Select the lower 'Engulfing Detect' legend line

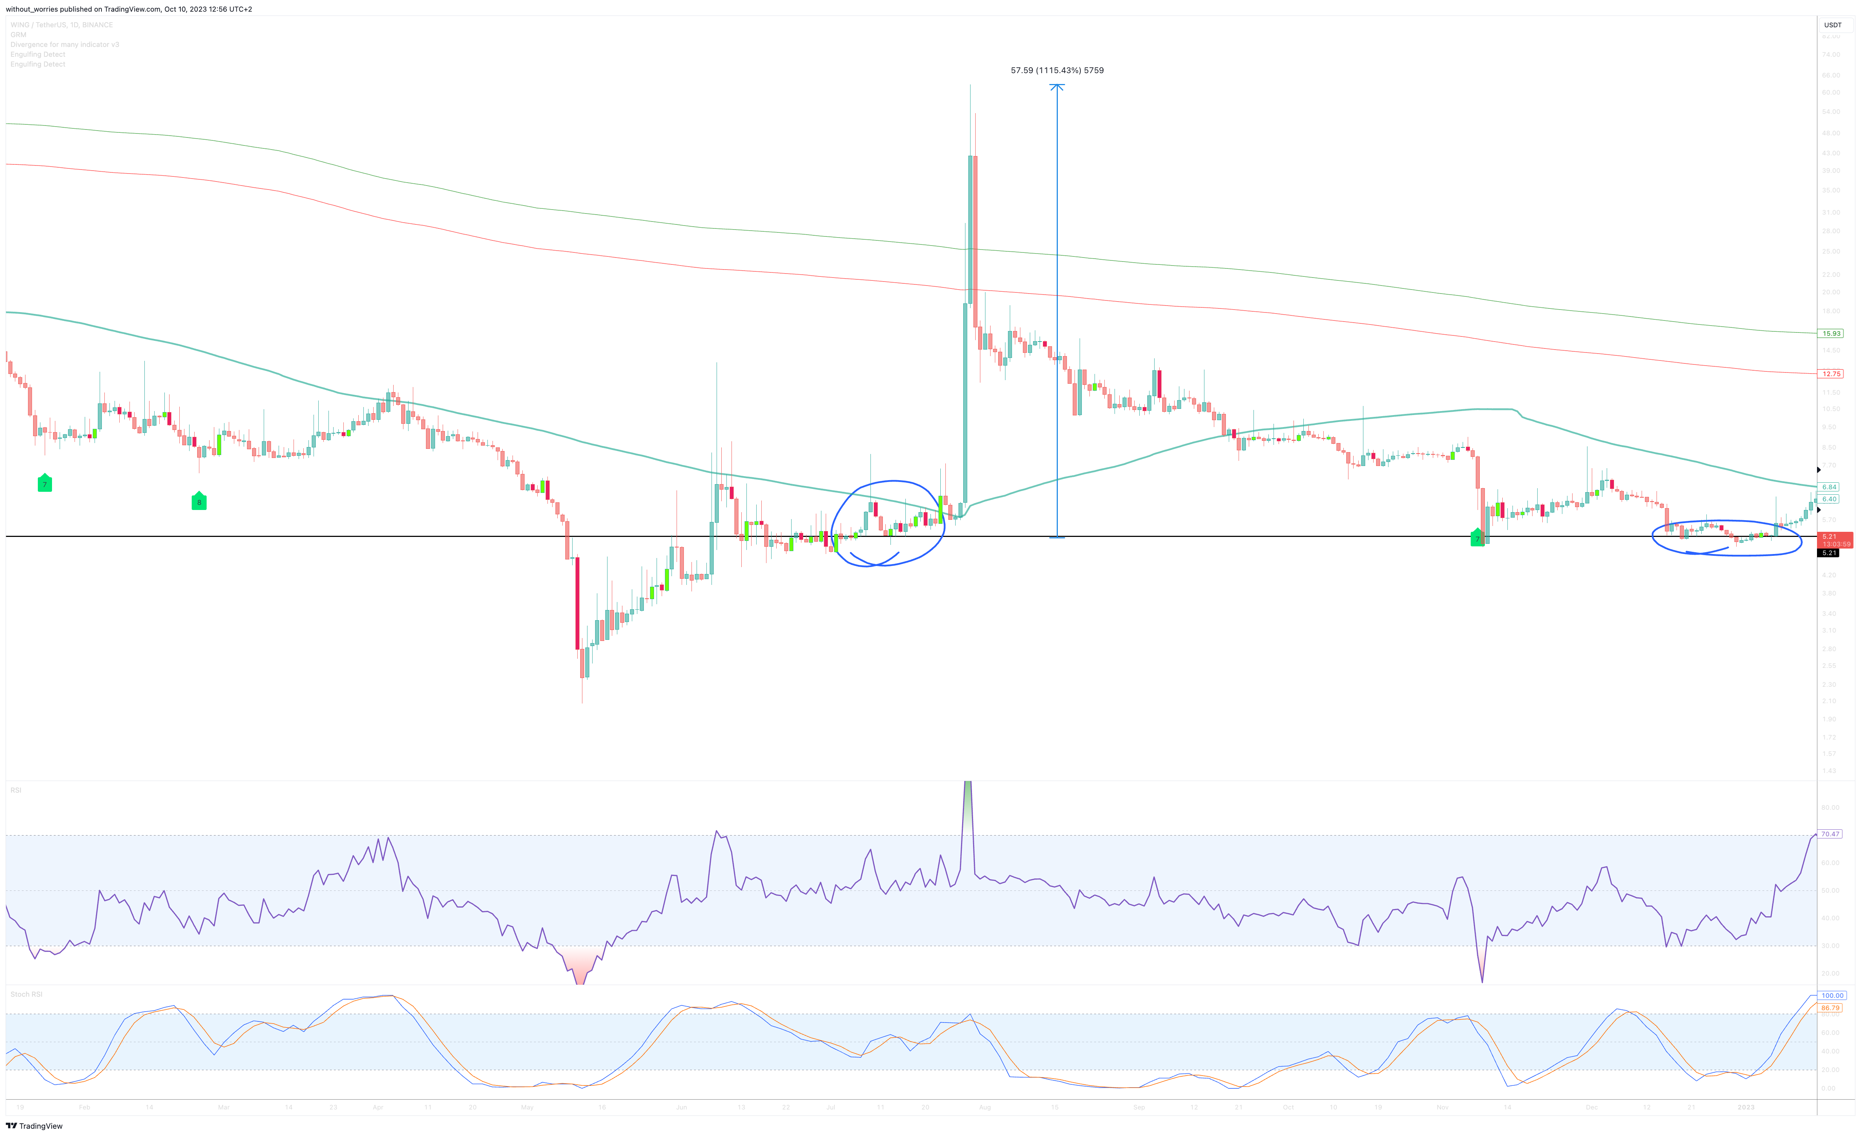point(38,64)
